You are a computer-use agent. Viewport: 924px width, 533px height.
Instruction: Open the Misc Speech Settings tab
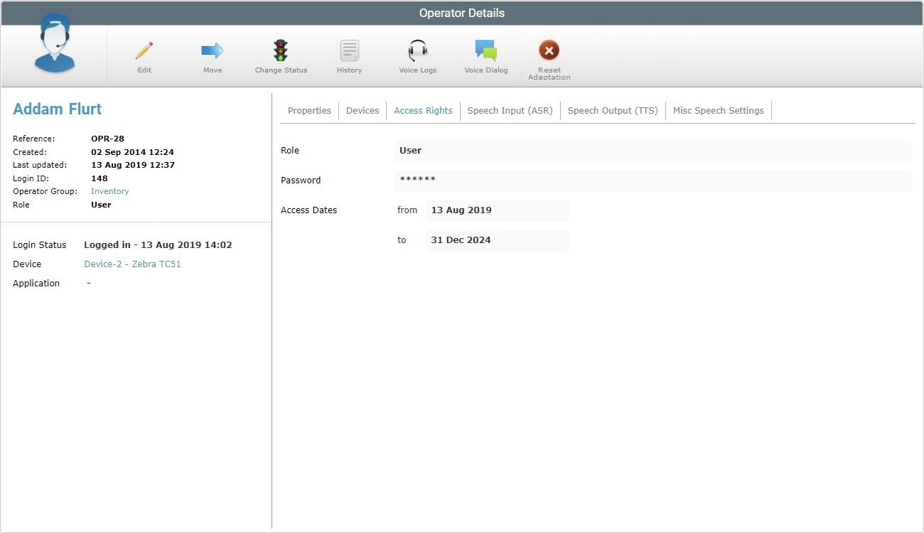tap(718, 110)
